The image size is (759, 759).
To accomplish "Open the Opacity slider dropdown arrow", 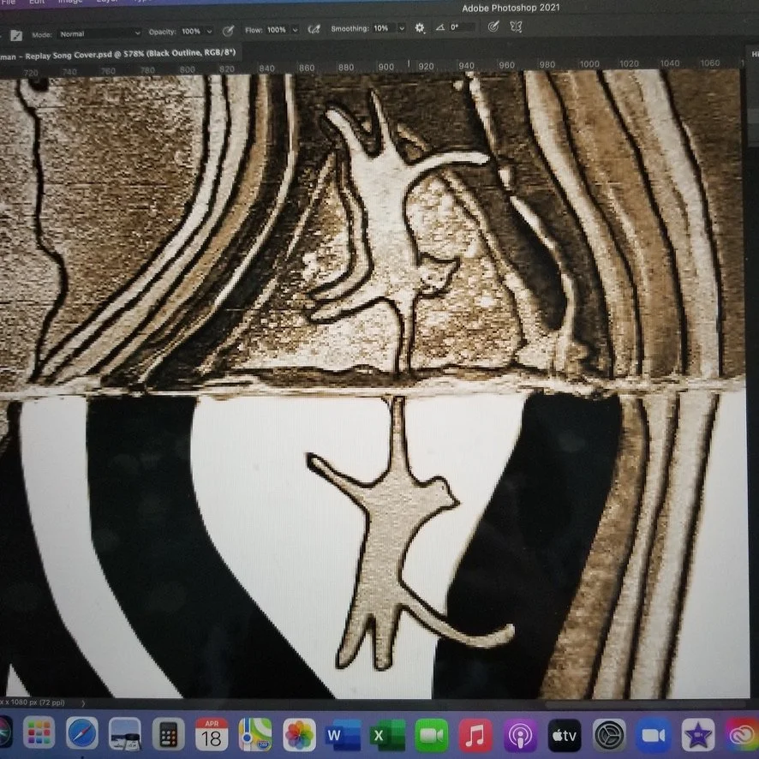I will pyautogui.click(x=209, y=32).
